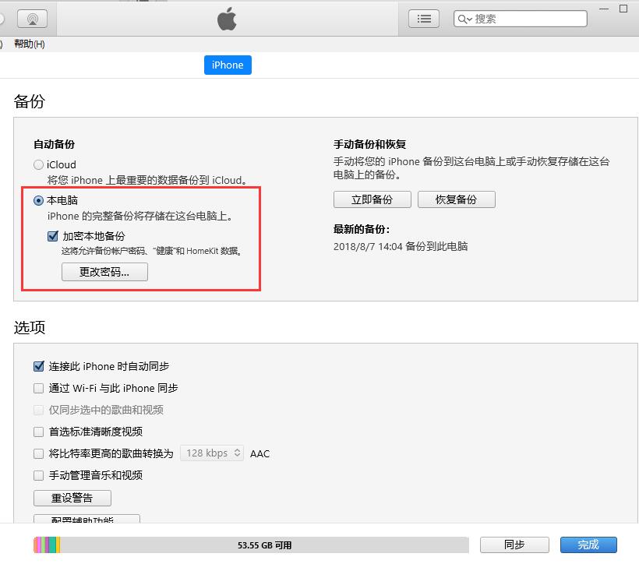
Task: Disable 连接此 iPhone 时自动同步
Action: pos(38,366)
